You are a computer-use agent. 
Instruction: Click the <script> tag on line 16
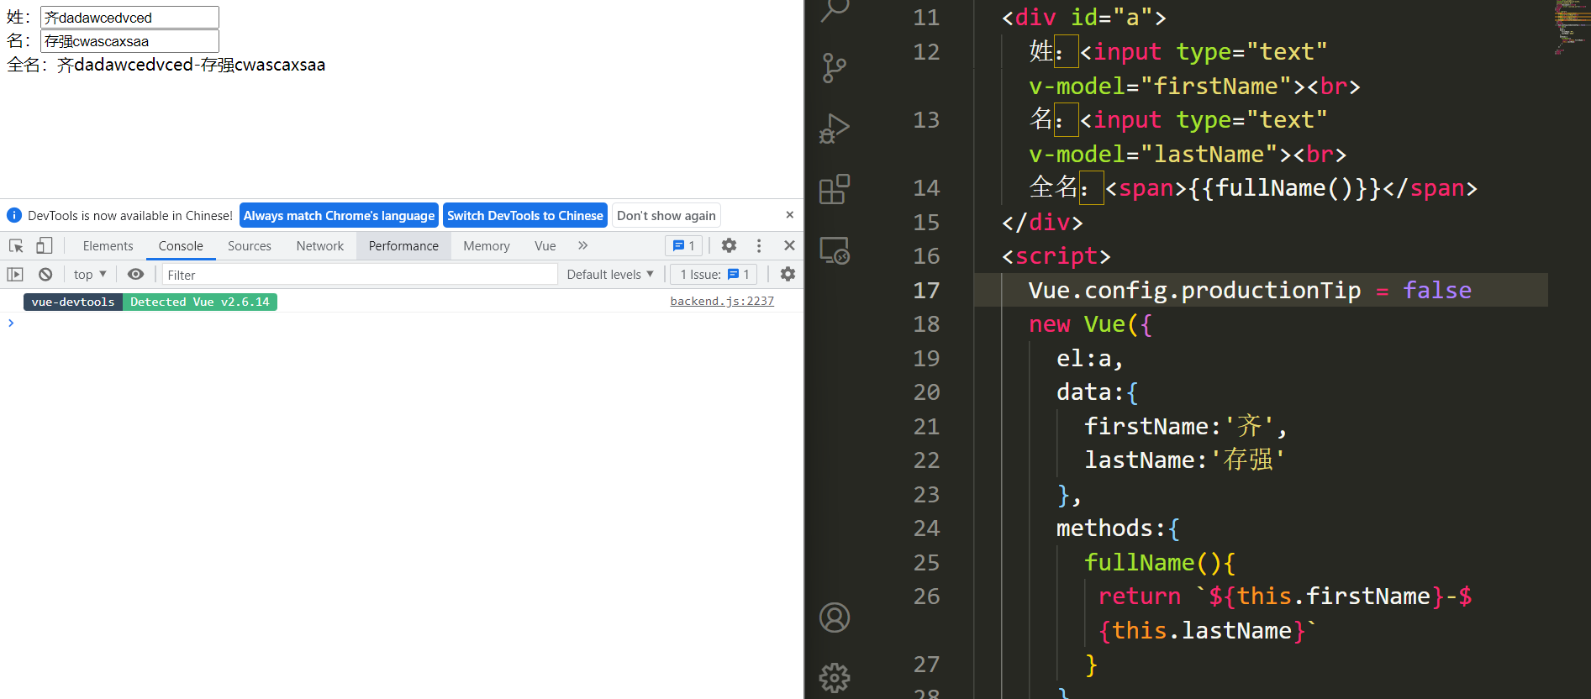(x=1056, y=256)
